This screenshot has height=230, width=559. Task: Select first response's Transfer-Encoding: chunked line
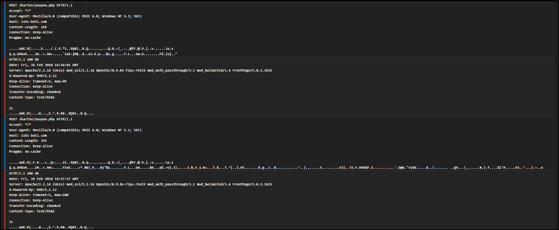pos(35,92)
